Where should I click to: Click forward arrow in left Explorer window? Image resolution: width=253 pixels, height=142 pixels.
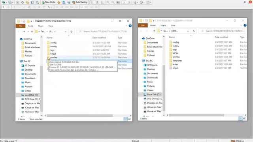pyautogui.click(x=24, y=32)
